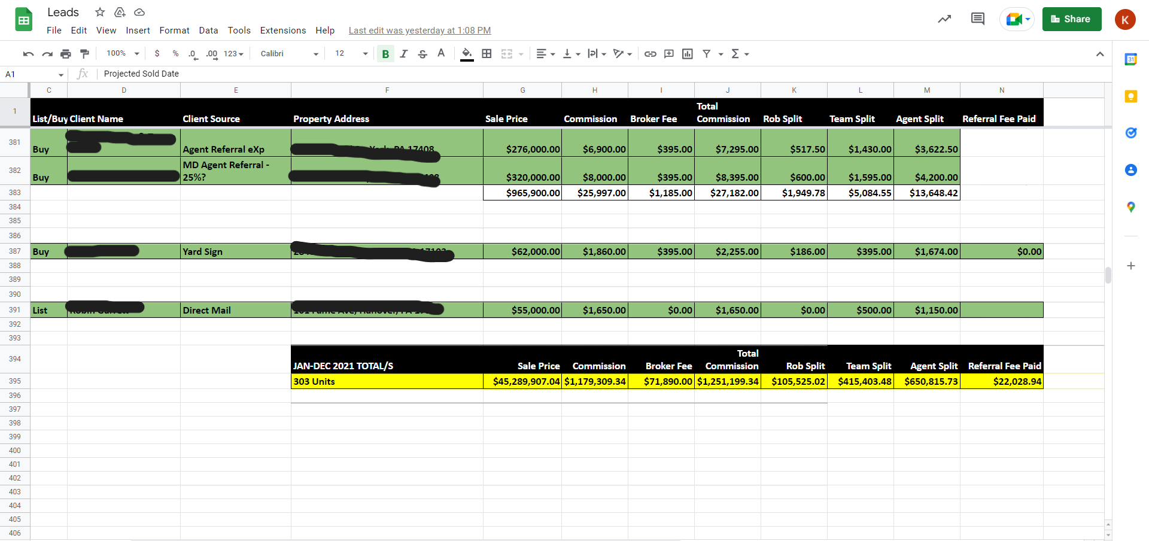Decrease decimal places icon
Viewport: 1149px width, 541px height.
193,54
